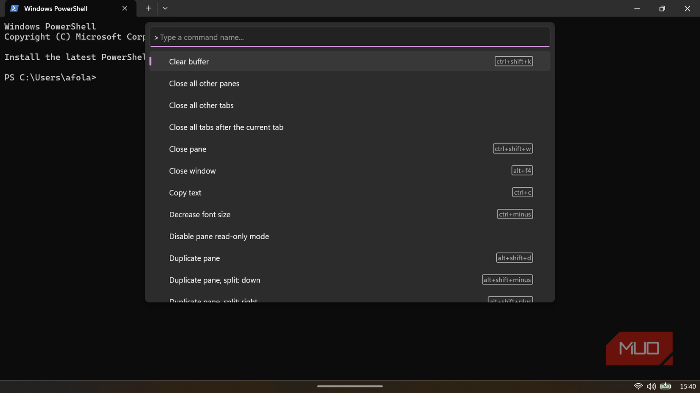Click the alt+shift+minus shortcut badge
700x393 pixels.
coord(507,280)
